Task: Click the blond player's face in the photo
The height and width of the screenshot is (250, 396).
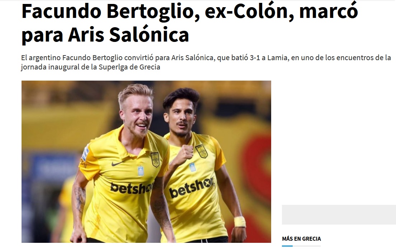Action: [136, 115]
